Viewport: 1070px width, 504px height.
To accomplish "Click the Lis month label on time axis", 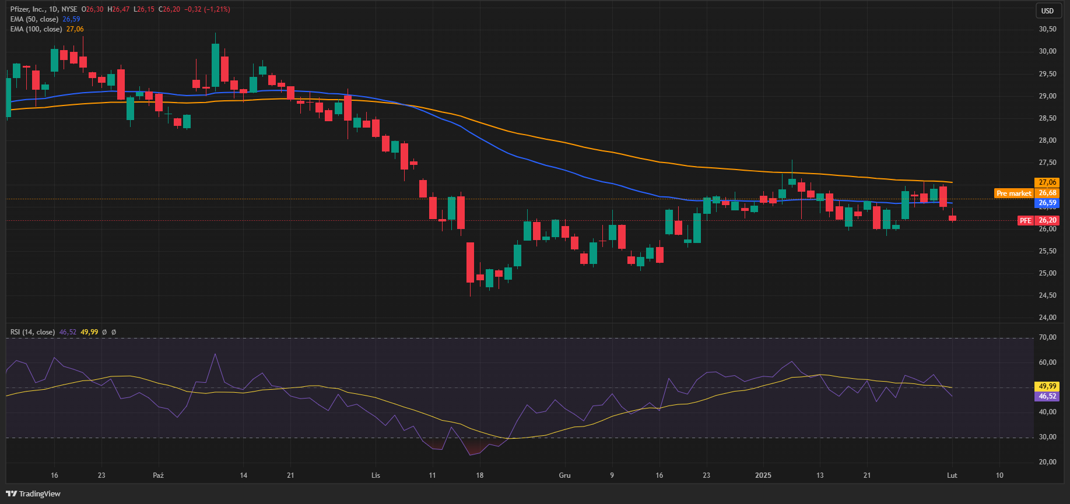I will pos(376,475).
